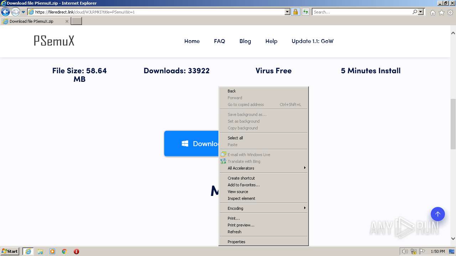Open the Home nav link
The image size is (456, 256).
tap(192, 41)
